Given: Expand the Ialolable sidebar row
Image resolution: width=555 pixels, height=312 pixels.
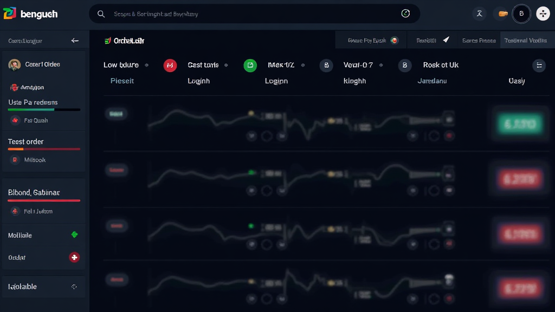Looking at the screenshot, I should tap(74, 287).
